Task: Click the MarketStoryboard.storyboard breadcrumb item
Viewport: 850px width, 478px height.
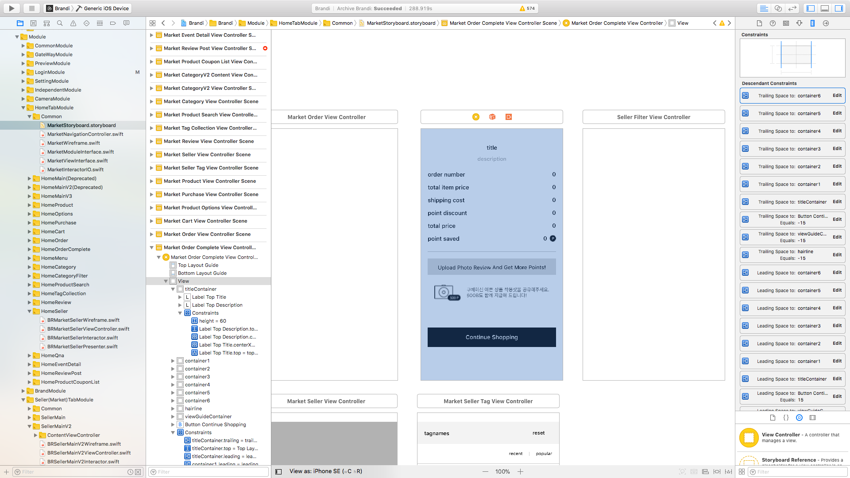Action: point(401,23)
